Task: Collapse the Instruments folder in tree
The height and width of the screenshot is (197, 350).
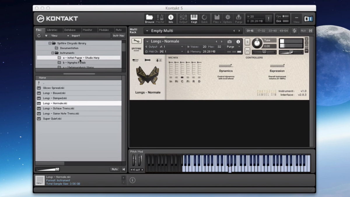Action: point(53,53)
